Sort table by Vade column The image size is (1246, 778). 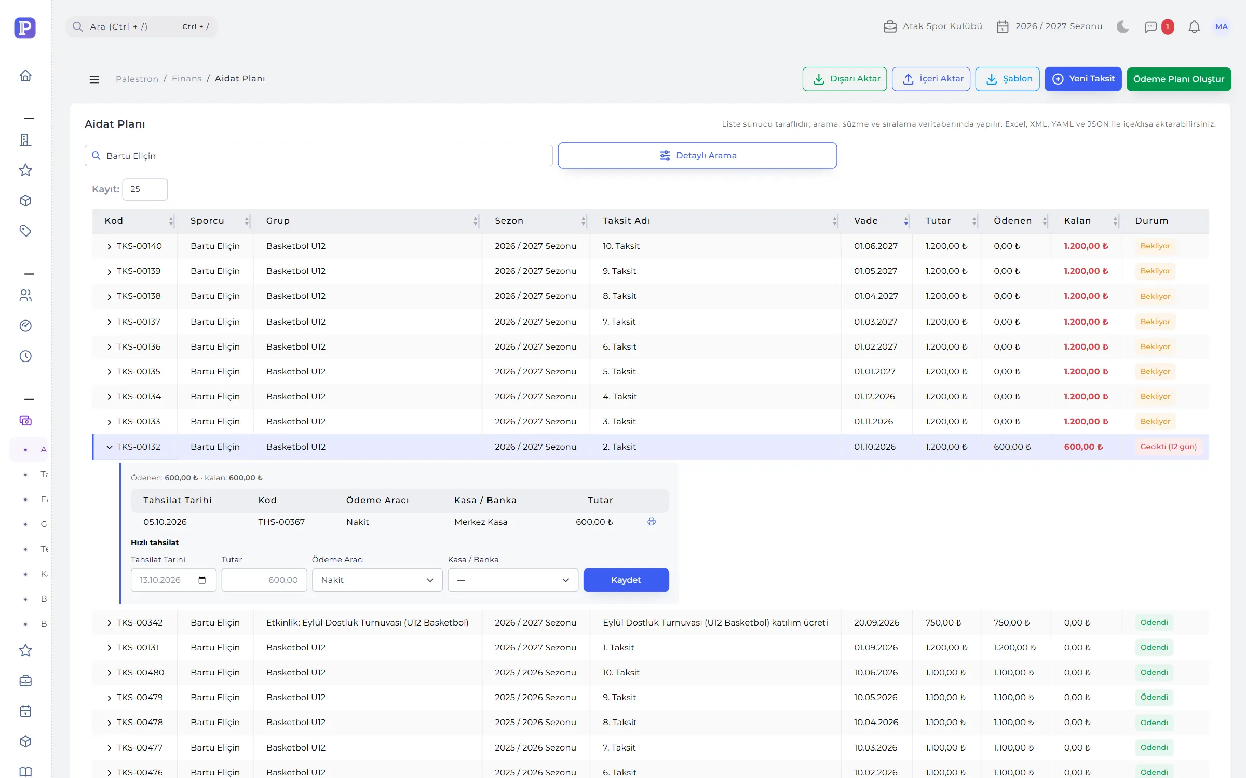(866, 221)
